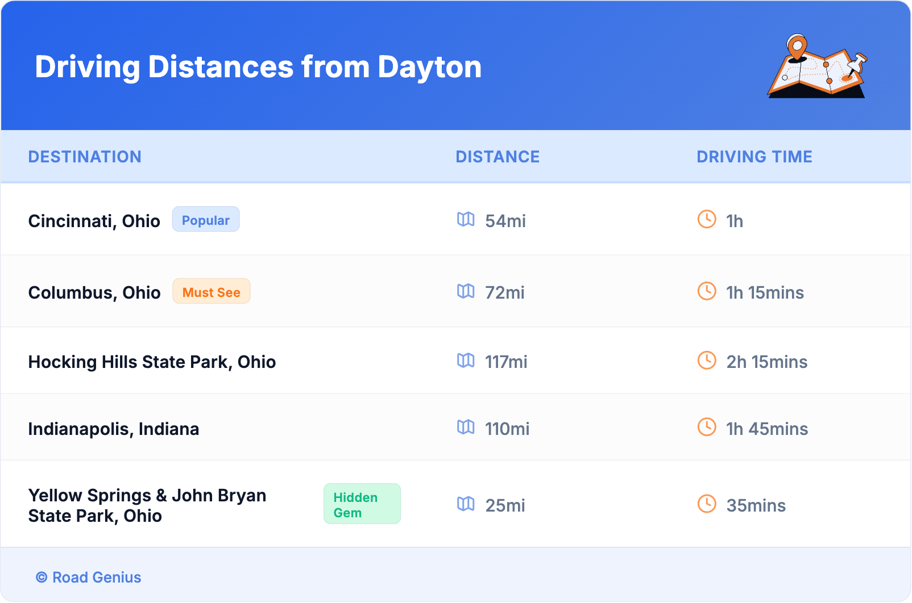Select the Popular badge
The height and width of the screenshot is (603, 912).
click(x=206, y=220)
